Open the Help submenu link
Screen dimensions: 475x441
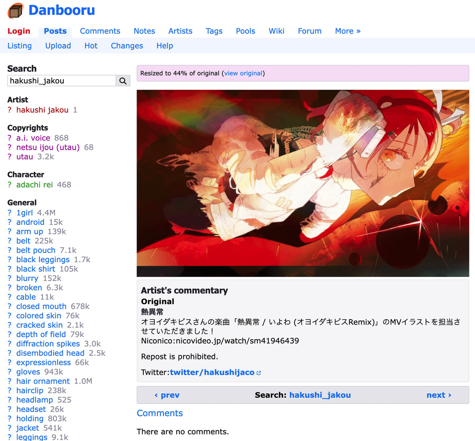coord(165,46)
